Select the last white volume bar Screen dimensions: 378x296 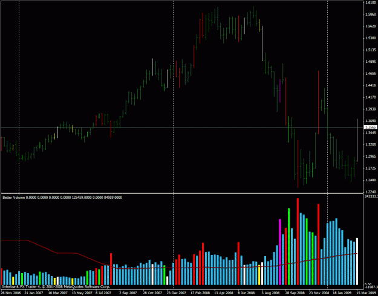[x=357, y=262]
